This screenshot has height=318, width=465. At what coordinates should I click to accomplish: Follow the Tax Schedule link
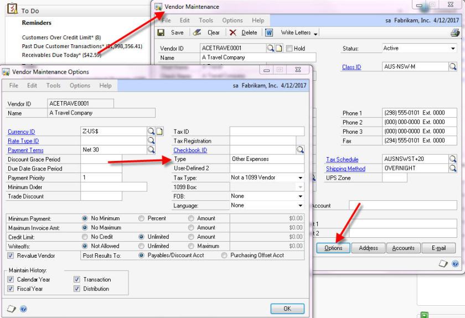point(342,159)
